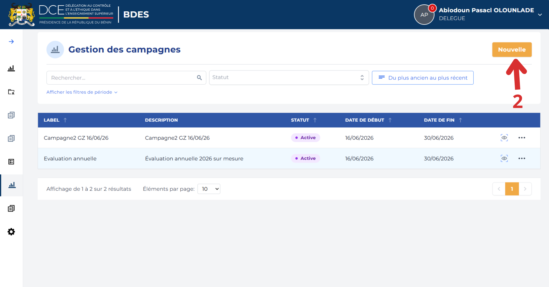Open the user profile menu chevron
This screenshot has height=287, width=549.
tap(540, 15)
